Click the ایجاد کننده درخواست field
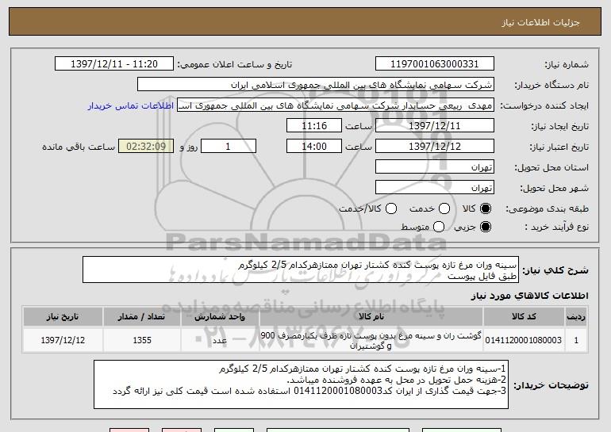 point(336,105)
